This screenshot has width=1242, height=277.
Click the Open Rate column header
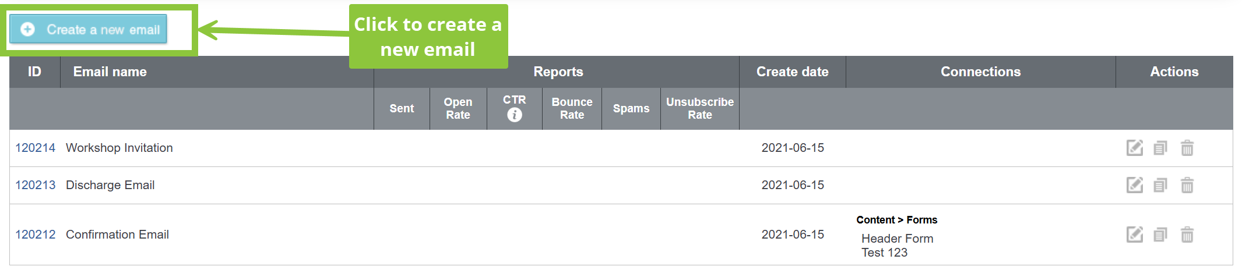[458, 108]
